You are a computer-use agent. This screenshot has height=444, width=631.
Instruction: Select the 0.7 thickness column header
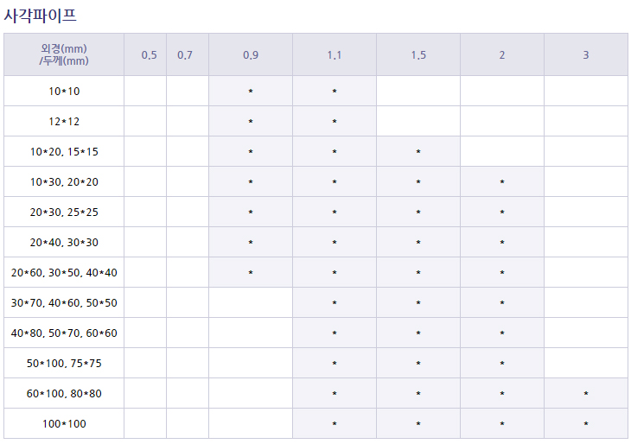[x=185, y=55]
